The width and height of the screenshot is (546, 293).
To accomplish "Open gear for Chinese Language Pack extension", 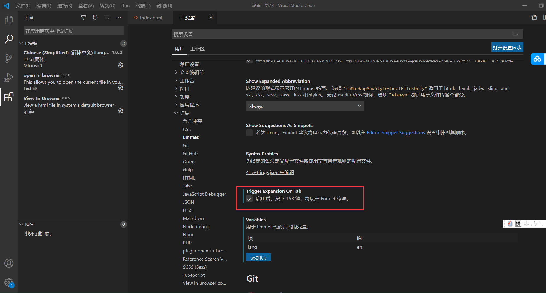I will pos(121,65).
